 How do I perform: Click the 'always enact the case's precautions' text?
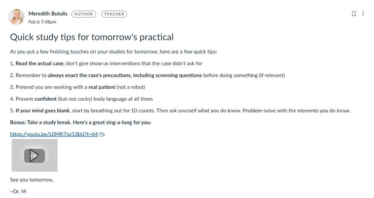click(x=89, y=75)
